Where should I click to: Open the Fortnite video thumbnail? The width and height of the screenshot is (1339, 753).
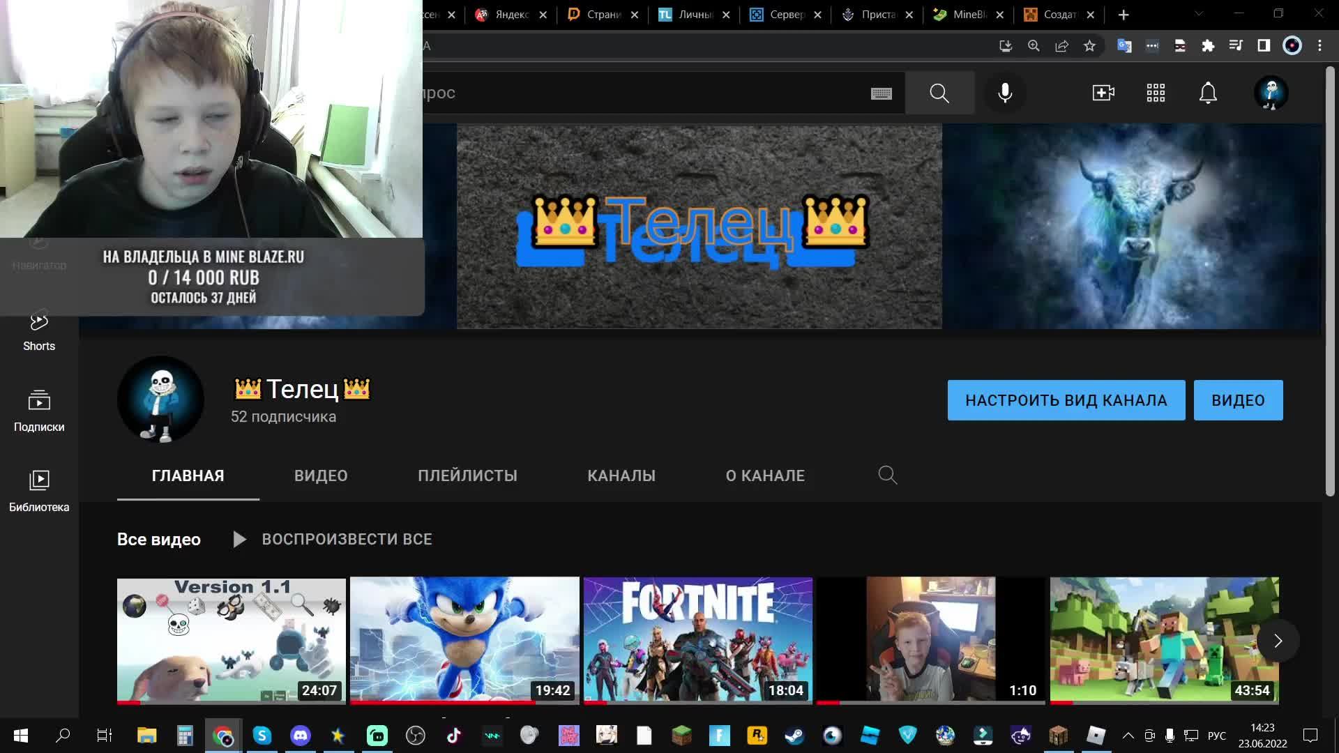697,639
